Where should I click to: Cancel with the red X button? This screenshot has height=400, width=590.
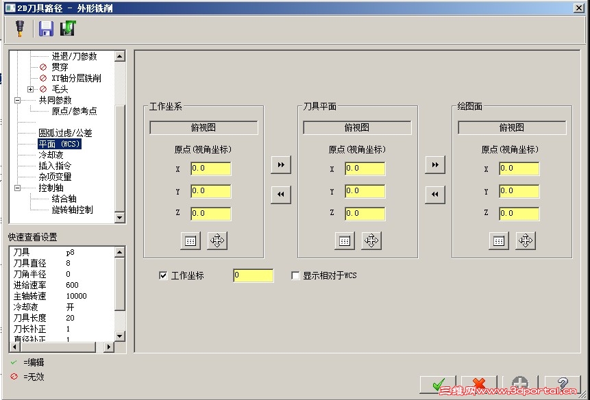click(479, 384)
